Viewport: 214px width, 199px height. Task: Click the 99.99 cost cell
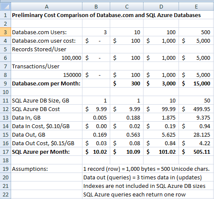click(x=161, y=109)
